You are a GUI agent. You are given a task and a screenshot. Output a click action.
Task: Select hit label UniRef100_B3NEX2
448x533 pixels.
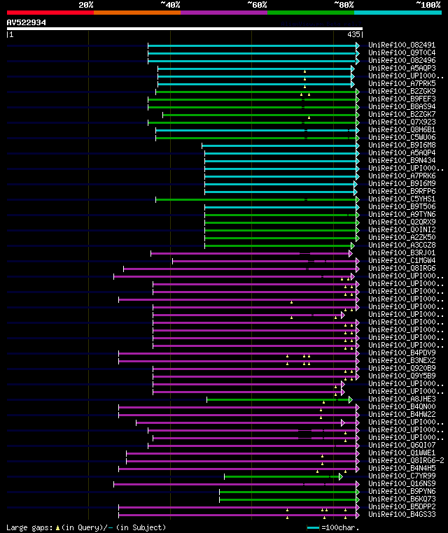pyautogui.click(x=402, y=360)
